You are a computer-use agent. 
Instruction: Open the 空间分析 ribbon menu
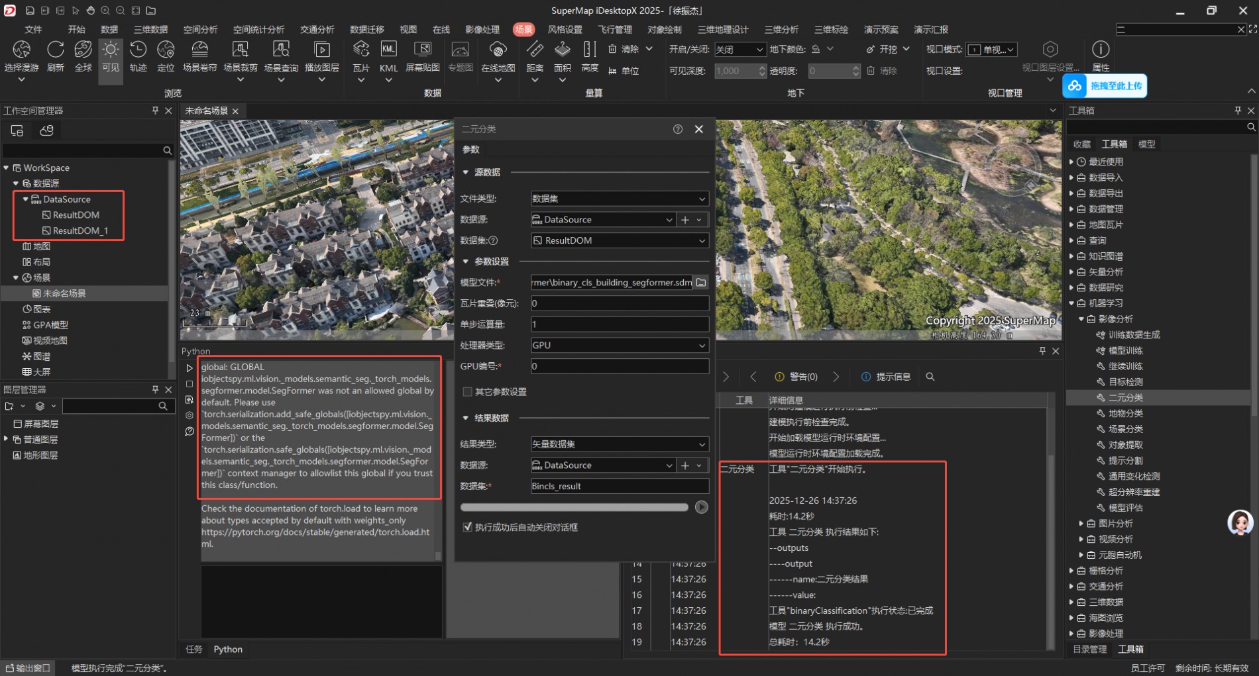pyautogui.click(x=200, y=30)
